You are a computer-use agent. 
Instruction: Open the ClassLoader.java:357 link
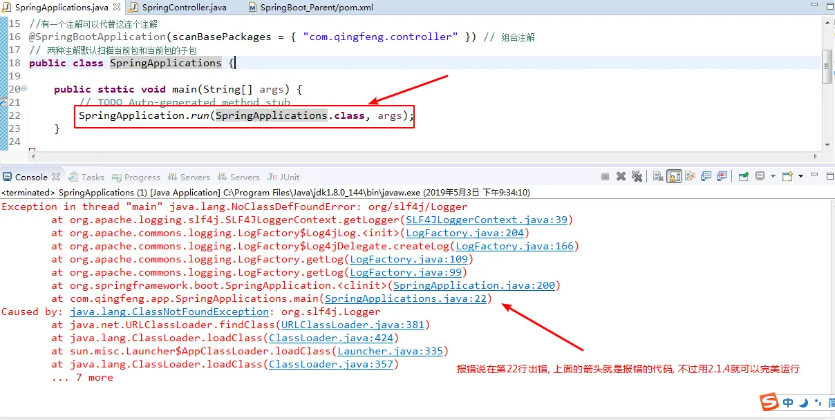(x=331, y=364)
